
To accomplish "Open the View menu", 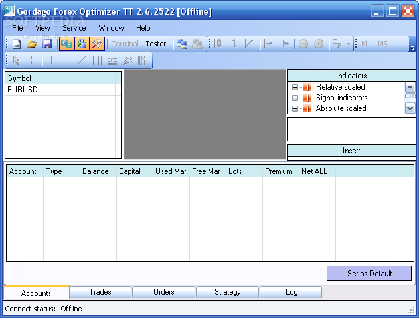I will (x=42, y=28).
